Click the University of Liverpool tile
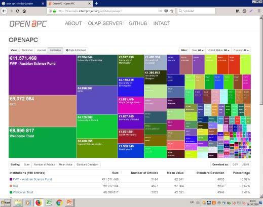This screenshot has height=207, width=263. coord(156,62)
